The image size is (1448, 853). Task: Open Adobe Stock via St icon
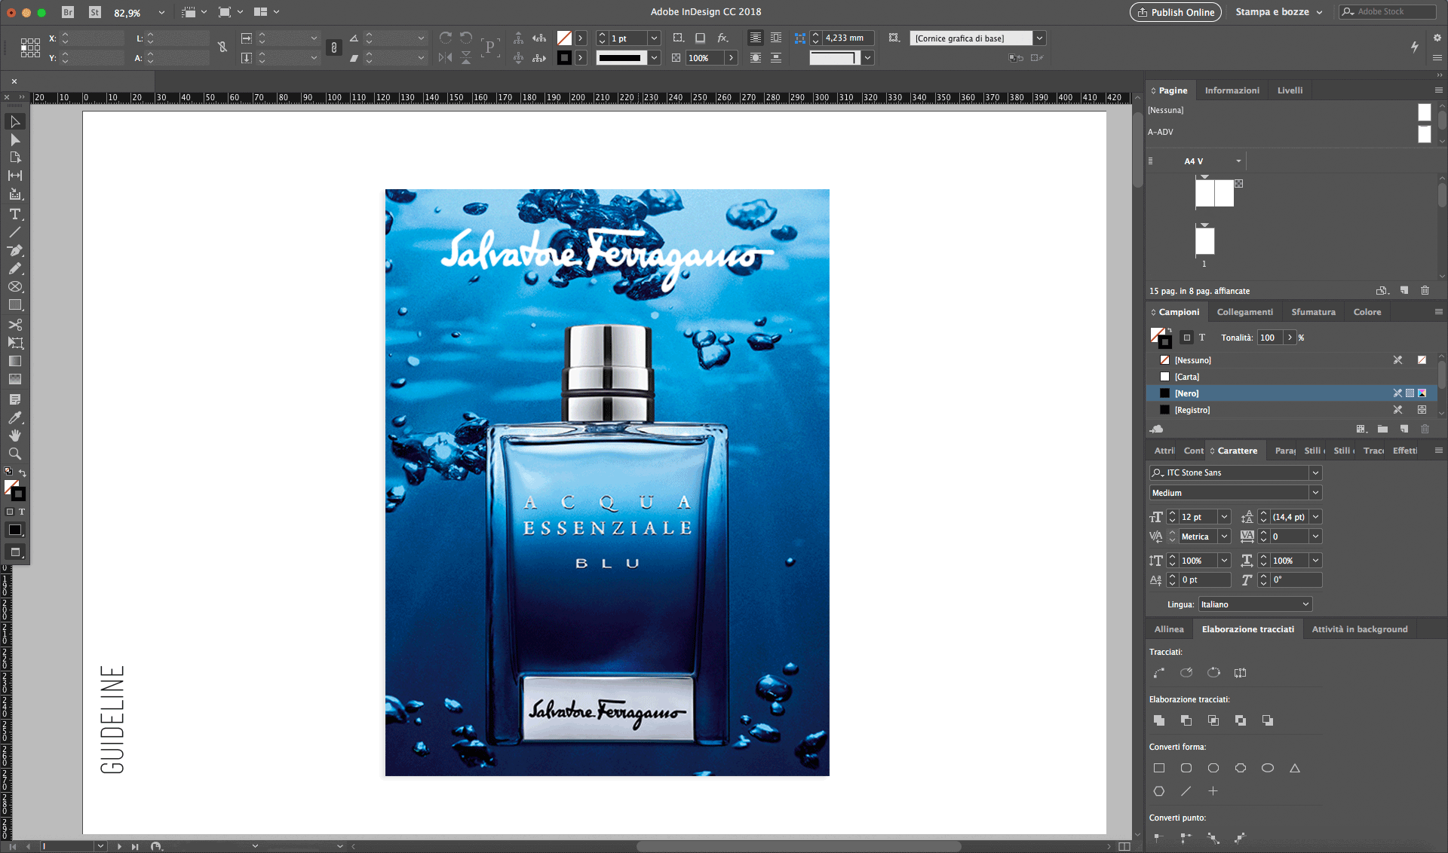pyautogui.click(x=94, y=12)
